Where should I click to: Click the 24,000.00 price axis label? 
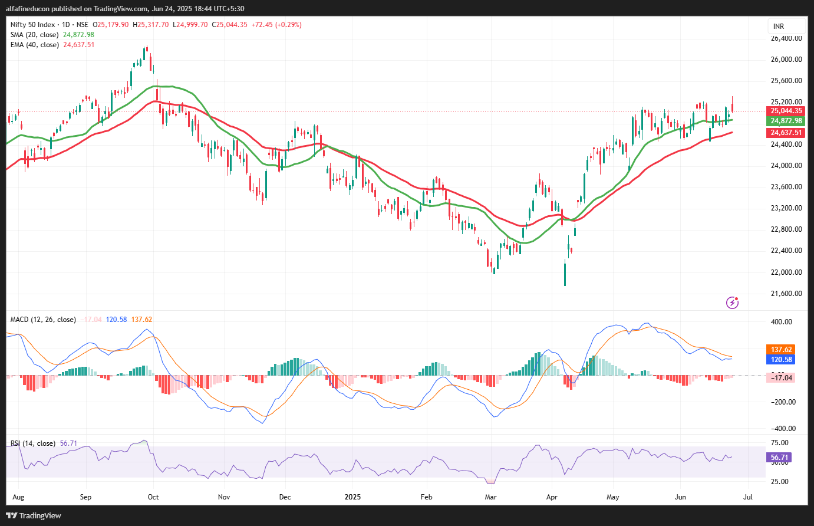[786, 166]
